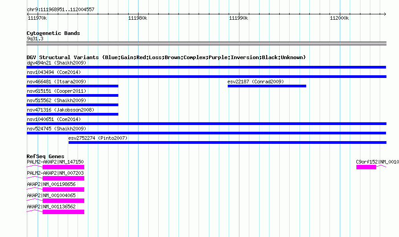
Task: Click the nsv471316 (Jakobsson2008) label
Action: (x=61, y=110)
